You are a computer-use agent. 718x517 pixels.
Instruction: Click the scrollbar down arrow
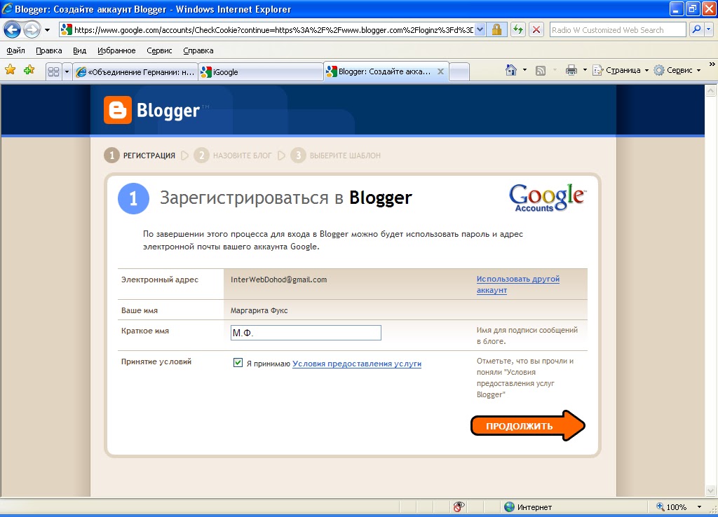711,490
